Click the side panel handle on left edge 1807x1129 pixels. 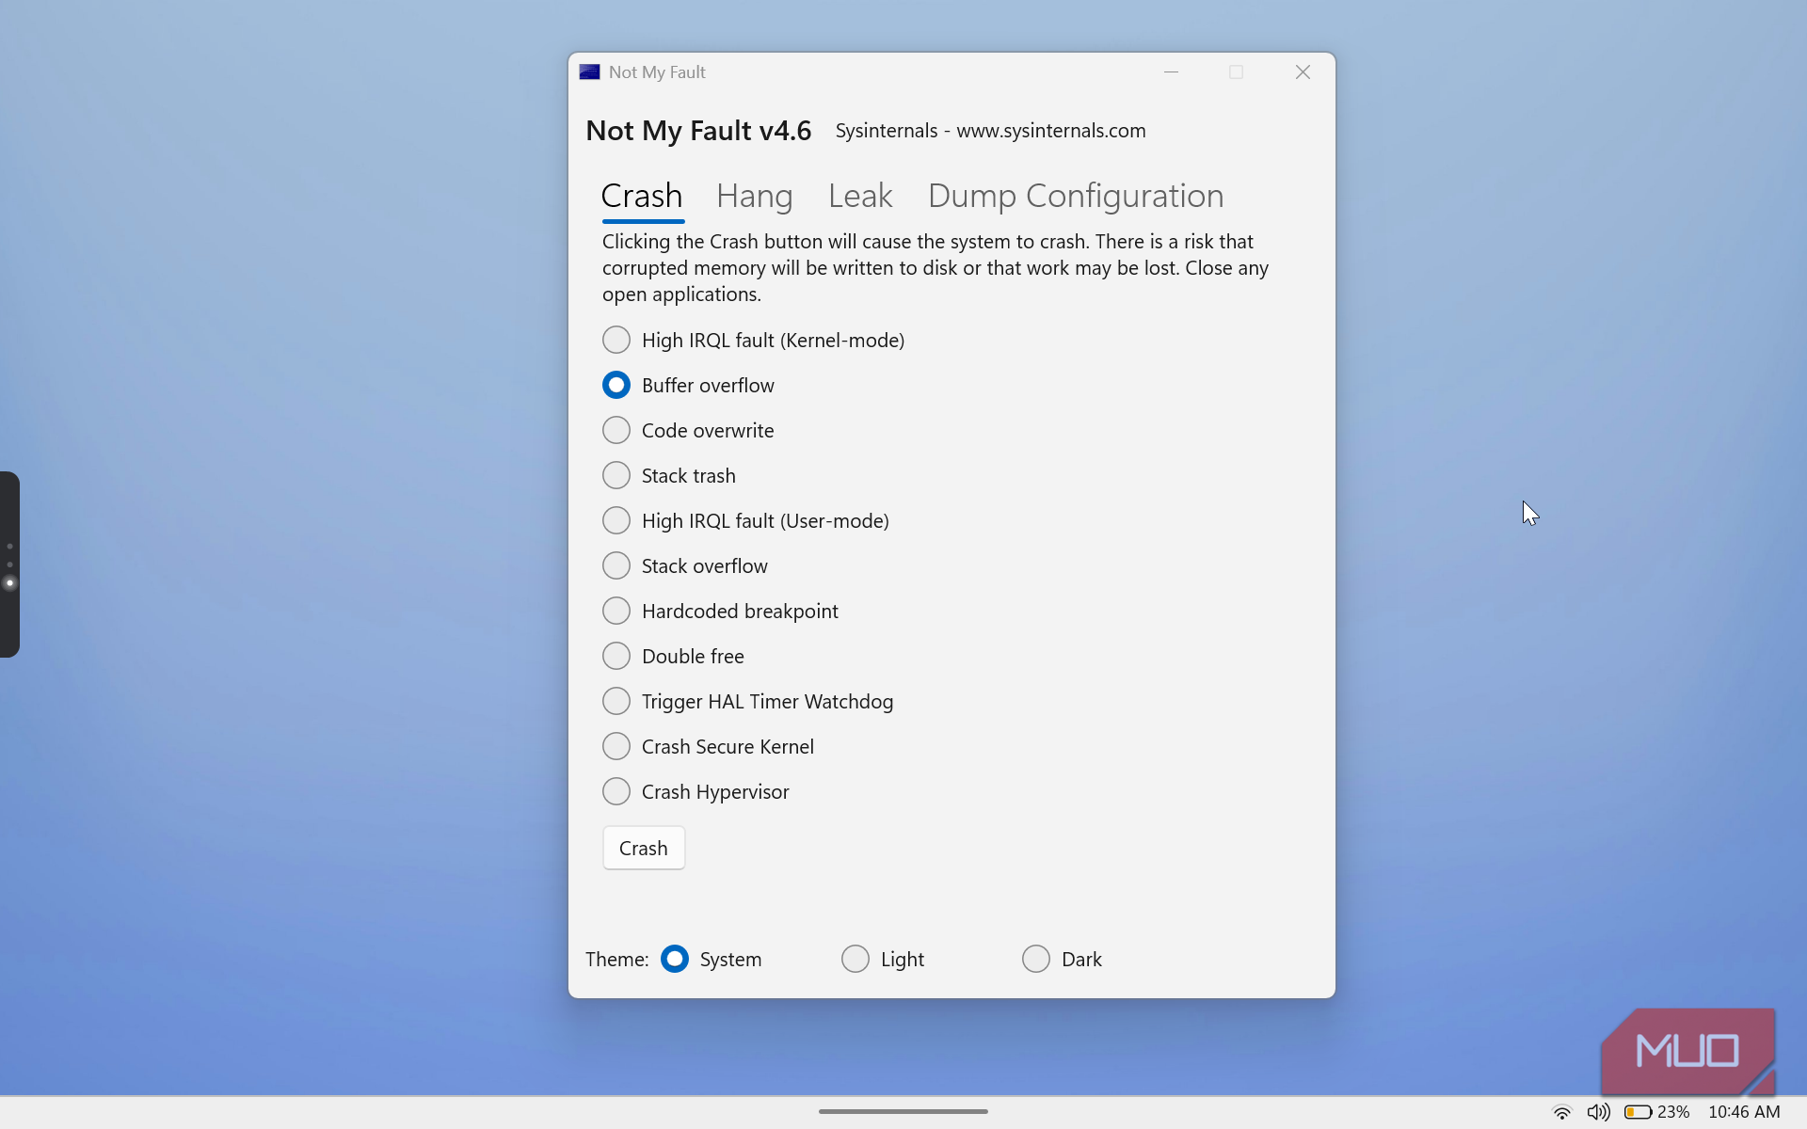point(9,564)
